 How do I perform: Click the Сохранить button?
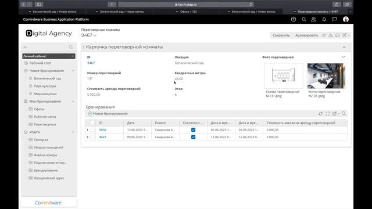(x=281, y=35)
